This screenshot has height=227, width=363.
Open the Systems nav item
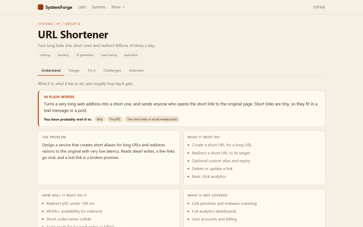[99, 7]
